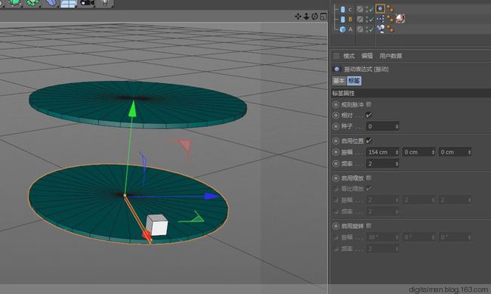Click the white cube in the viewport
Screen dimensions: 491x294
tap(157, 224)
